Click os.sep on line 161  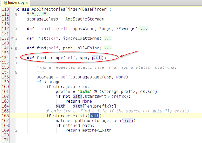tap(147, 92)
